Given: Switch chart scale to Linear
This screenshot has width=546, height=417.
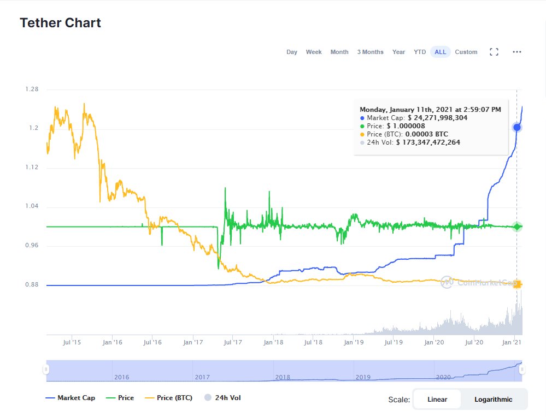Looking at the screenshot, I should (x=437, y=400).
